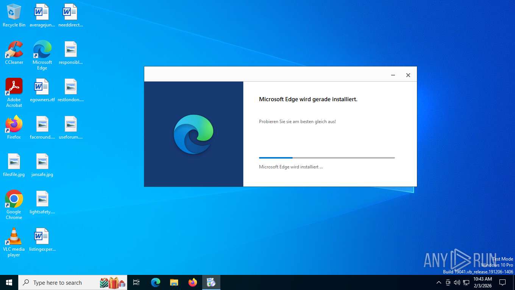
Task: Click the 'Microsoft Edge wird gerade installiert.' heading
Action: click(308, 99)
